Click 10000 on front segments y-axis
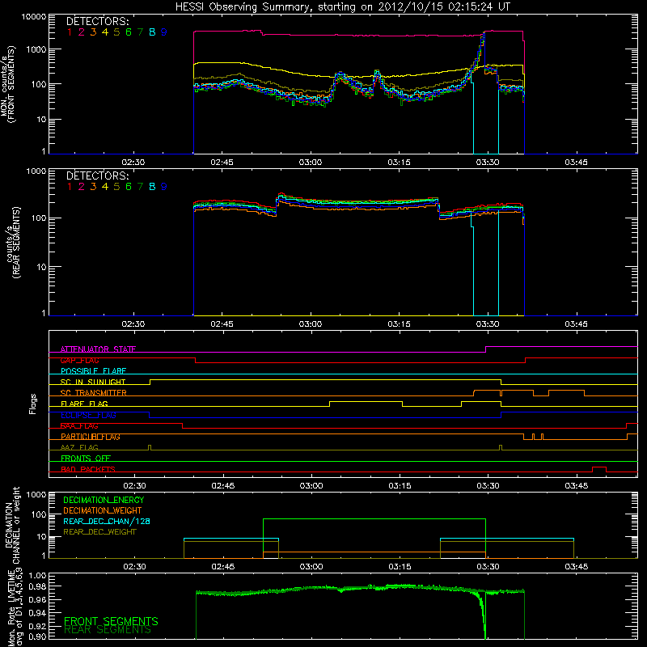 click(x=34, y=17)
